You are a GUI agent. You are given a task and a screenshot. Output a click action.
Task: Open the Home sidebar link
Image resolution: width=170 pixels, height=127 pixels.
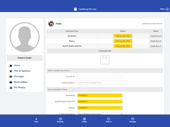(17, 65)
